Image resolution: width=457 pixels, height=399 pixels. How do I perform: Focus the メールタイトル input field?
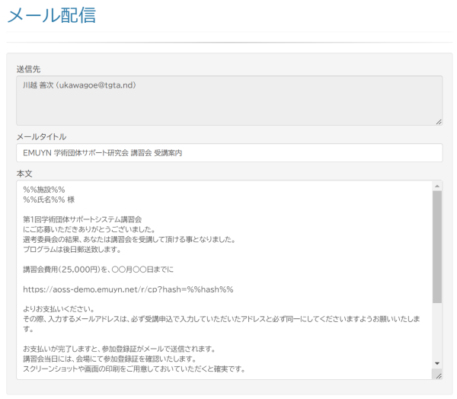click(x=228, y=153)
